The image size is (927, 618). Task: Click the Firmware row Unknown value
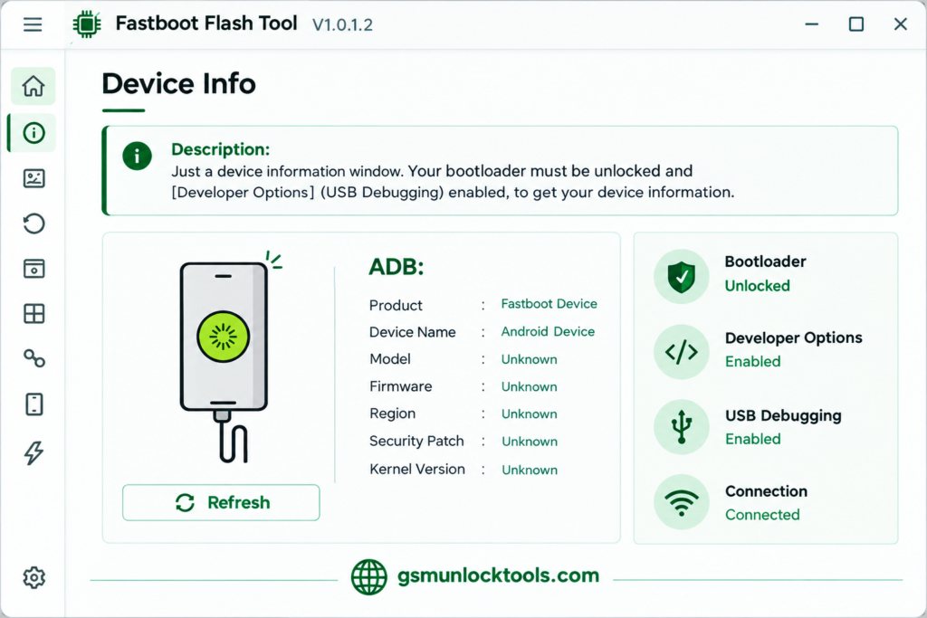click(529, 386)
